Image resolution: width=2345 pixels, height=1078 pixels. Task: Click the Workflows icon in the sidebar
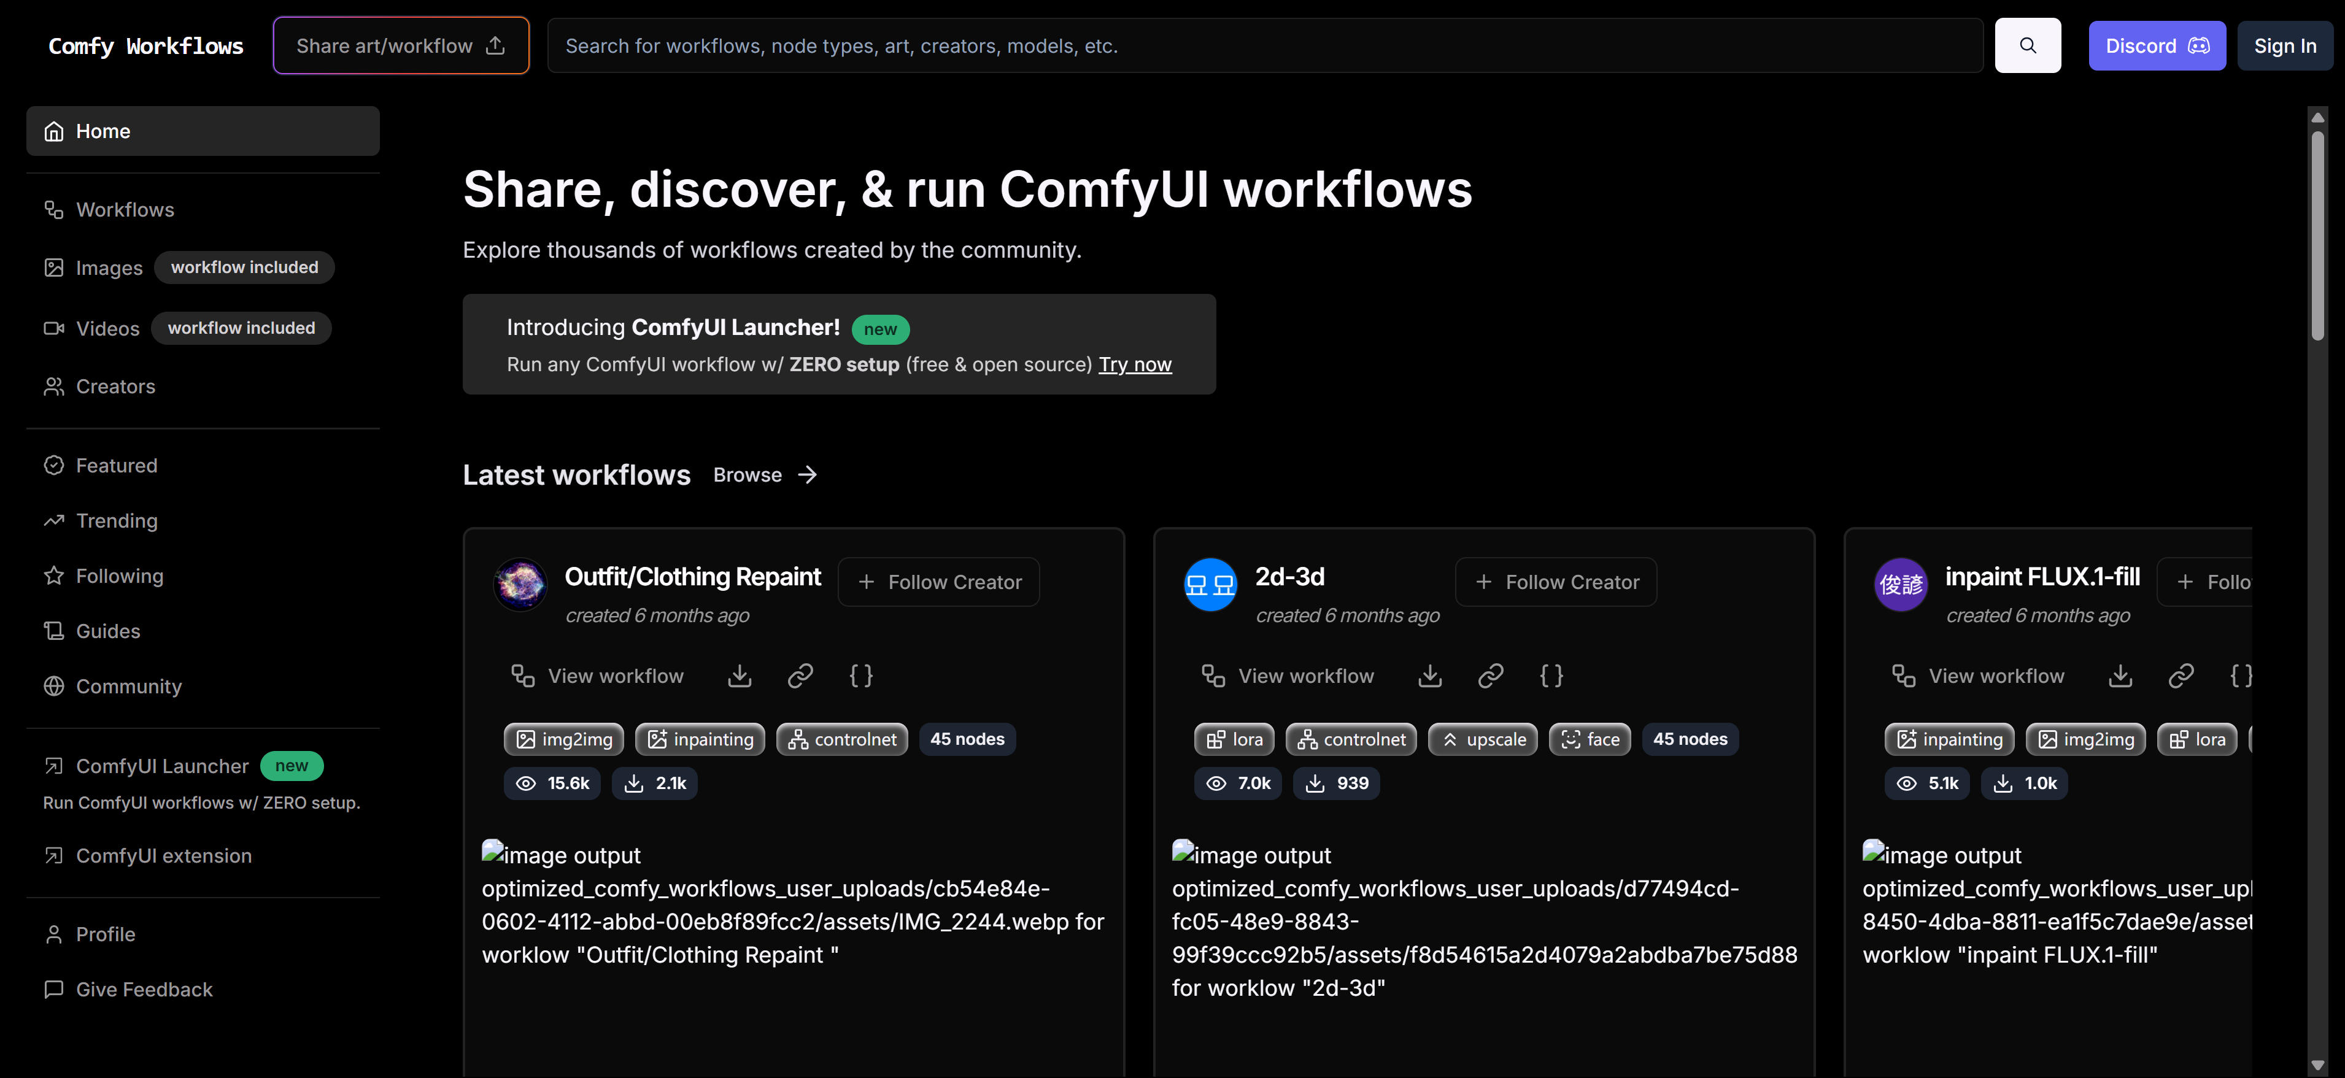(x=54, y=209)
